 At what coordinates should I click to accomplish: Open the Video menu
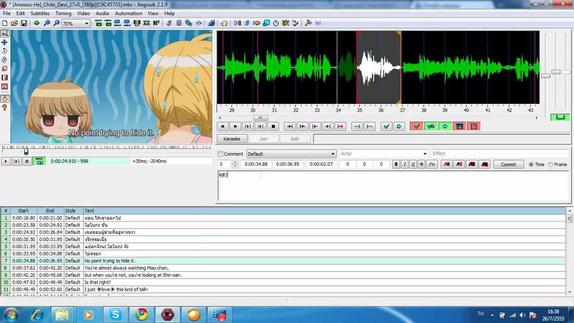pyautogui.click(x=83, y=13)
